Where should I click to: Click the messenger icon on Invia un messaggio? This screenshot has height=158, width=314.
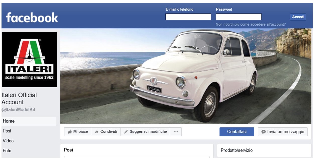[x=263, y=132]
